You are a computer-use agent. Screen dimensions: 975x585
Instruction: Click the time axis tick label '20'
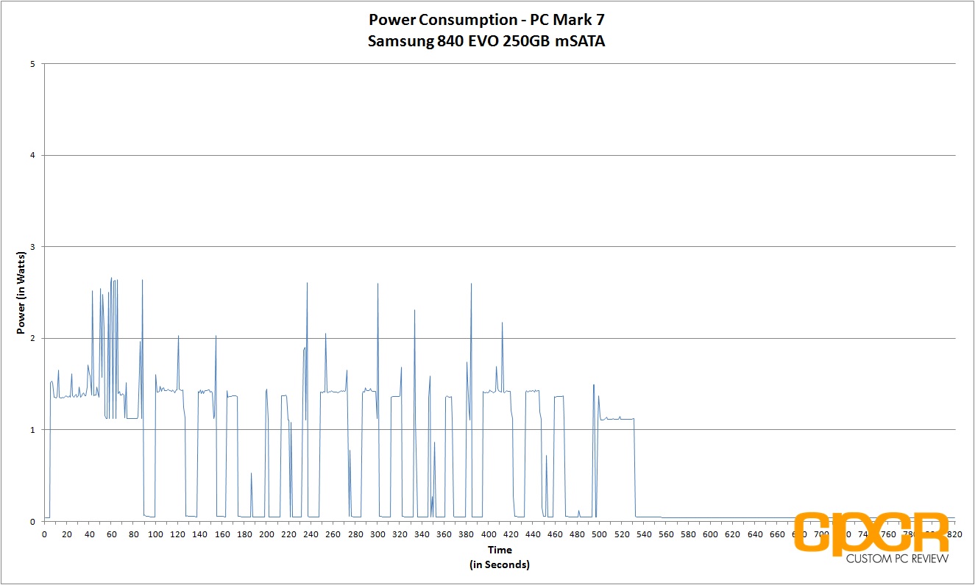tap(66, 534)
